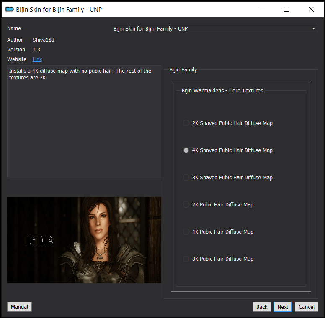
Task: Close the installer window
Action: point(311,9)
